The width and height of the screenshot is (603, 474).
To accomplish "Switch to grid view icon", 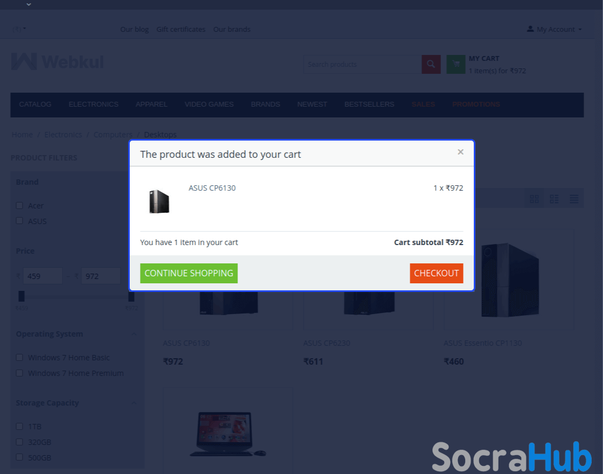I will [x=534, y=199].
